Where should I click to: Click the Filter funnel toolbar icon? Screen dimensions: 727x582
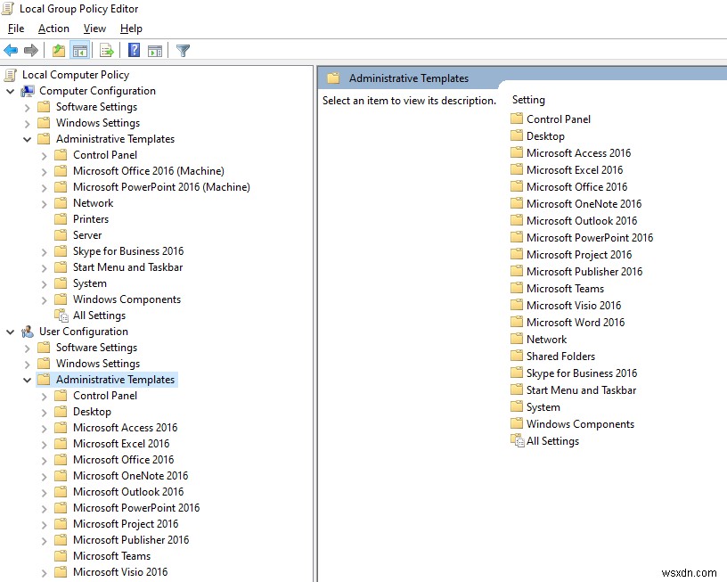click(184, 50)
